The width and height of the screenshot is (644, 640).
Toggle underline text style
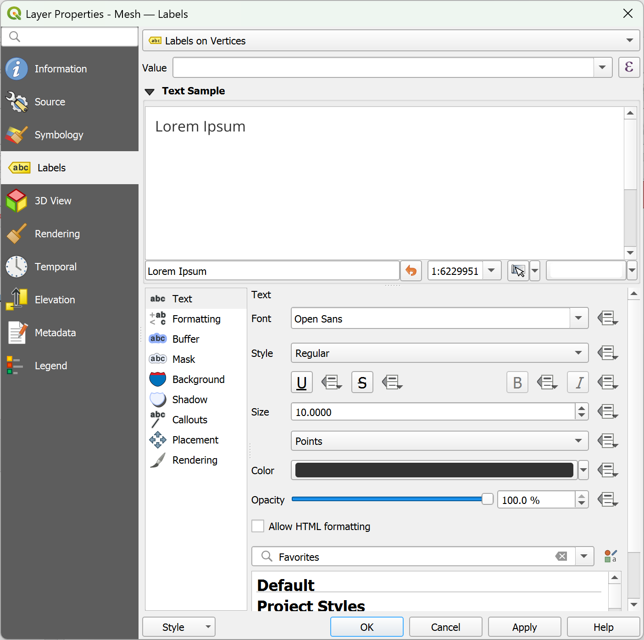pos(302,382)
